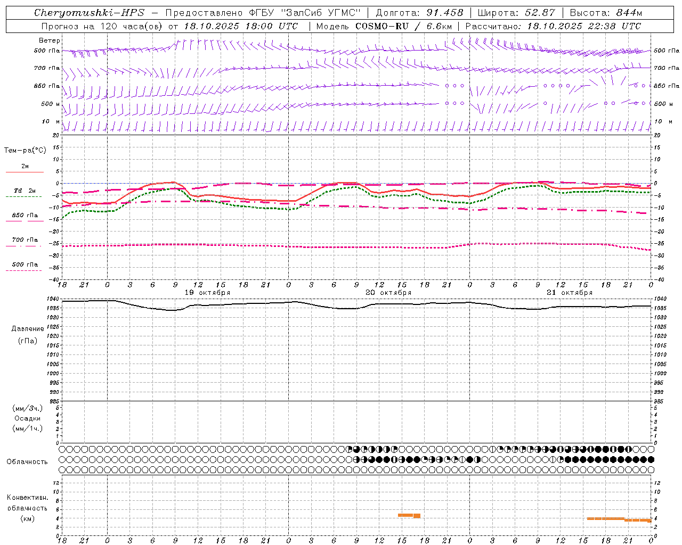
Task: Click the (мм/3ч.) precipitation unit label
Action: tap(28, 408)
